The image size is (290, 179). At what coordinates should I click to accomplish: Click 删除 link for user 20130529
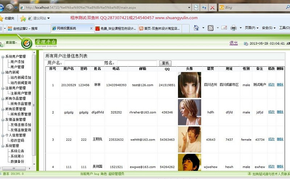tap(280, 85)
